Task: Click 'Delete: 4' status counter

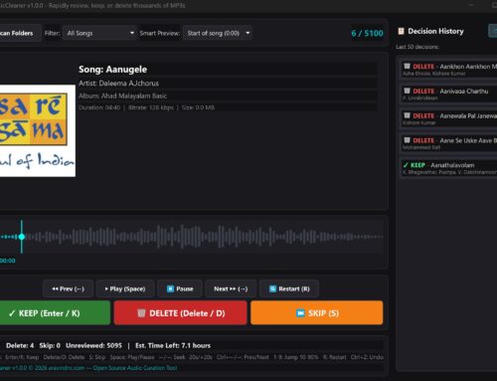Action: click(20, 345)
